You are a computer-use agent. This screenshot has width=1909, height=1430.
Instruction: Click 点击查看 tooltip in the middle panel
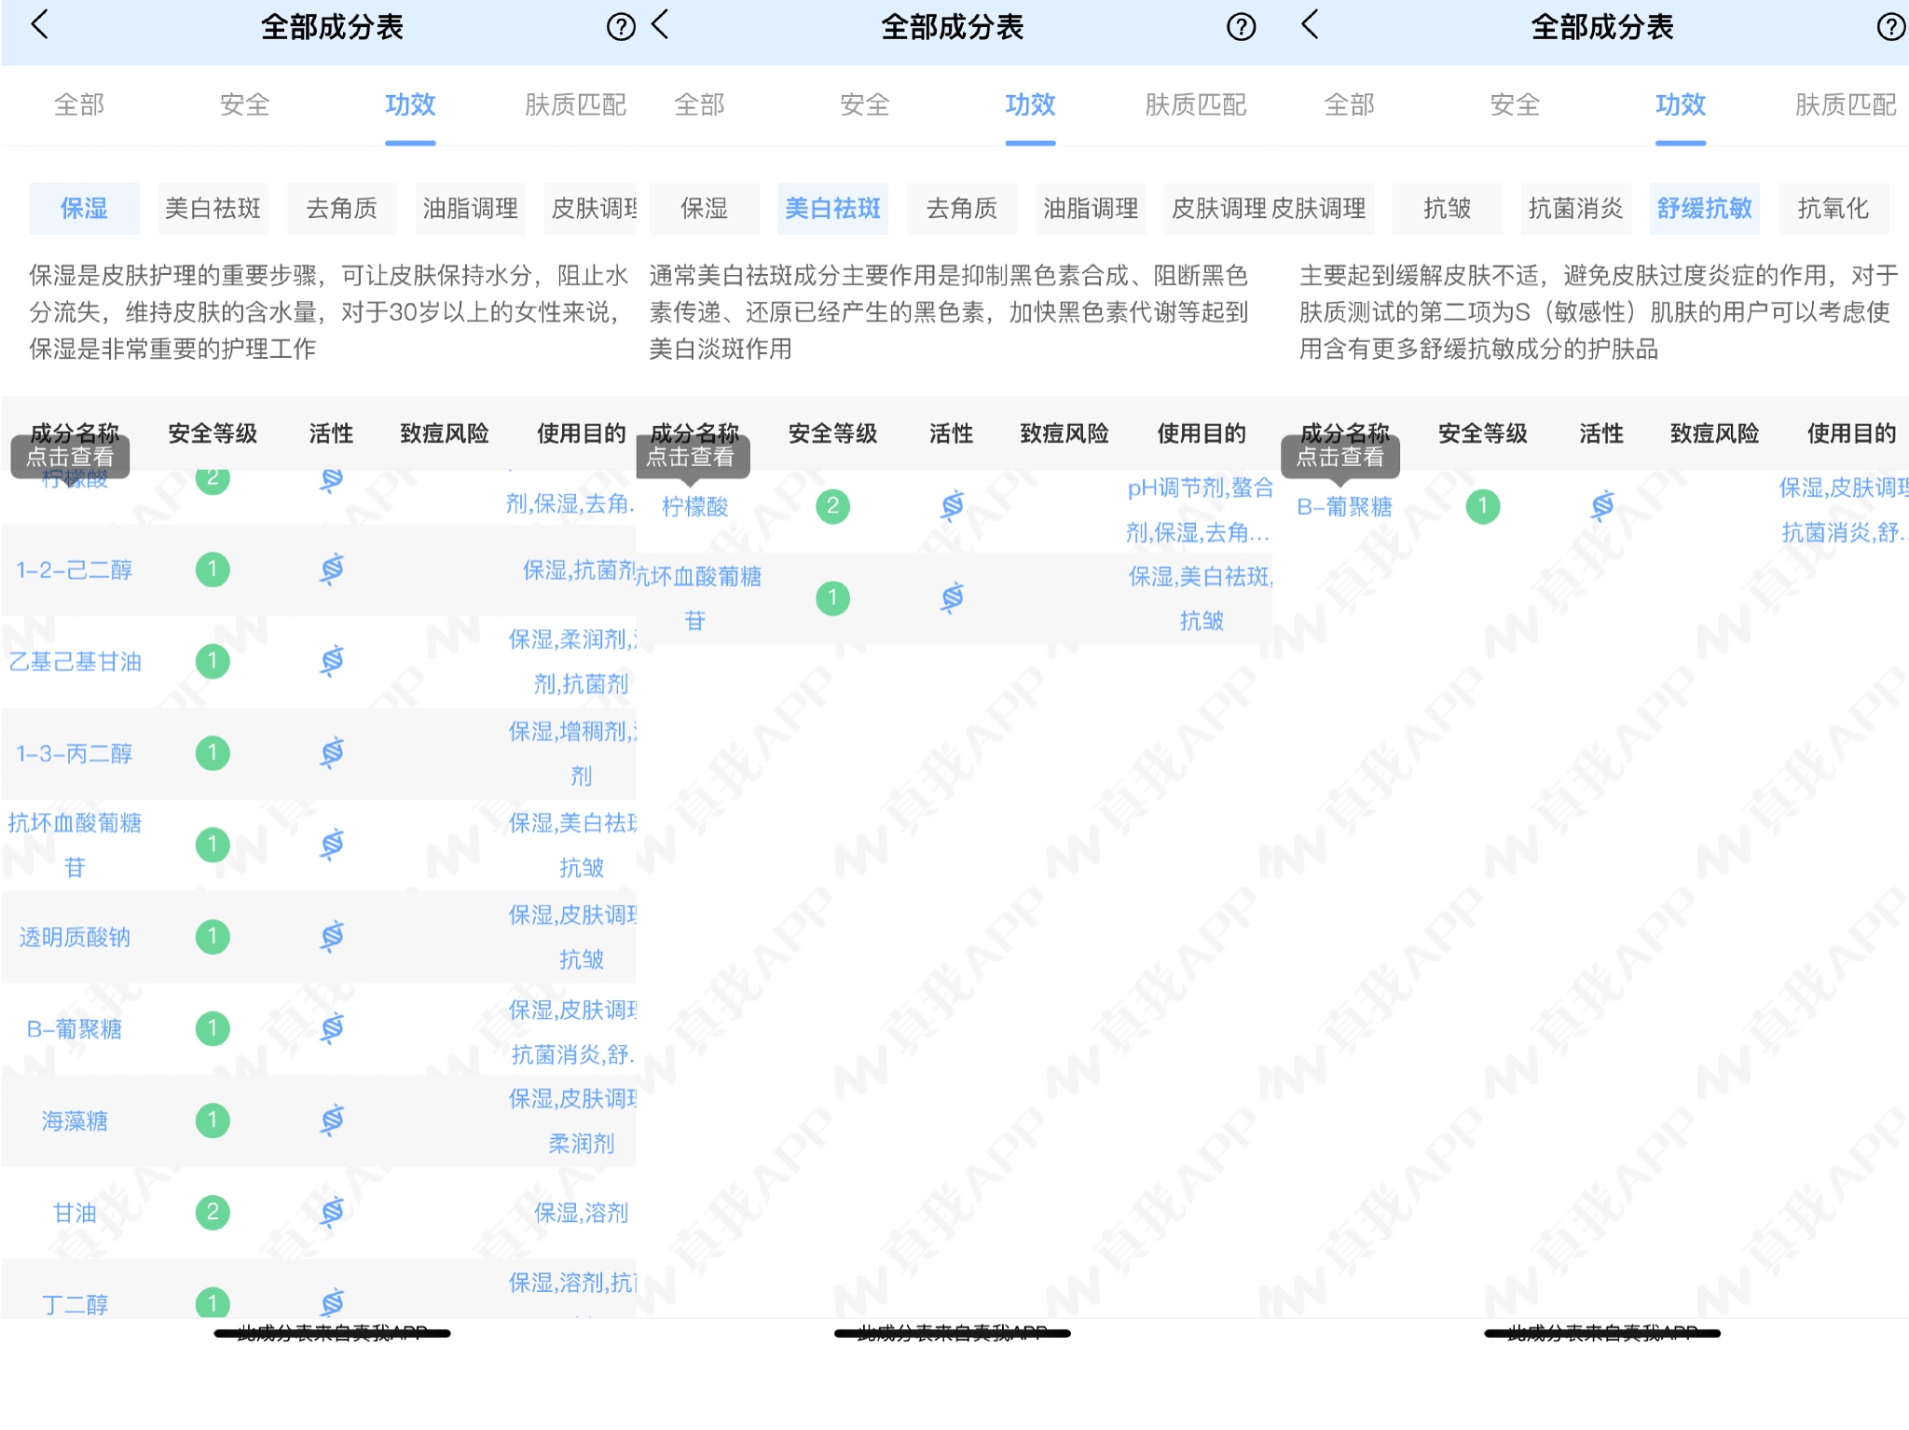pos(690,457)
